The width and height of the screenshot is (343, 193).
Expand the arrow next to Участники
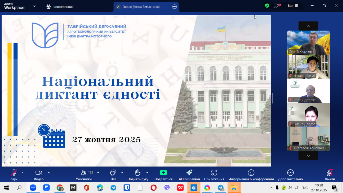pyautogui.click(x=98, y=173)
